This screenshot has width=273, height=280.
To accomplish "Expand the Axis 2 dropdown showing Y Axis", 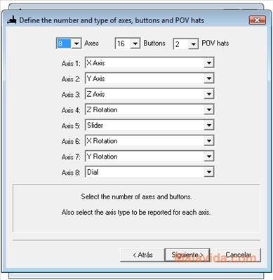I will [208, 79].
